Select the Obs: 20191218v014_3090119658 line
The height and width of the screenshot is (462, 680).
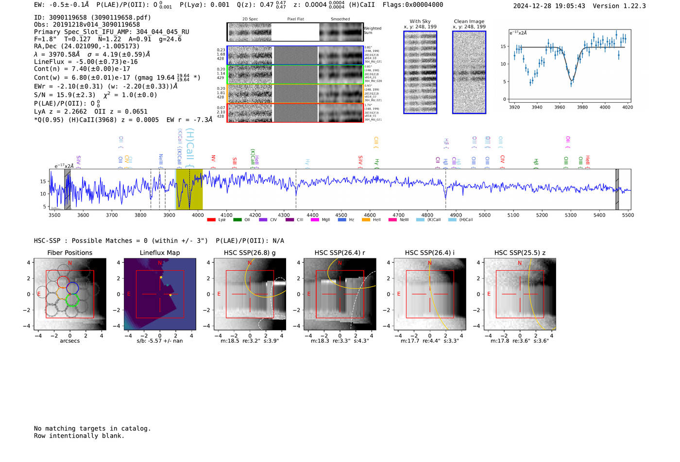tap(87, 25)
